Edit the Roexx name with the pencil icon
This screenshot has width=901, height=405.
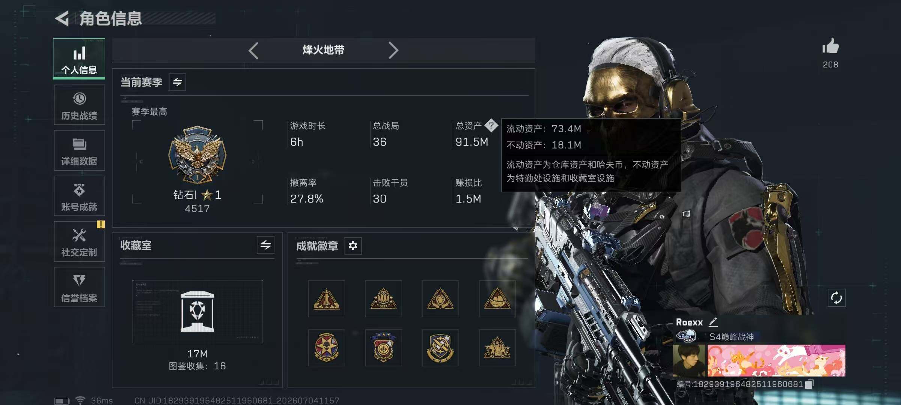point(713,322)
